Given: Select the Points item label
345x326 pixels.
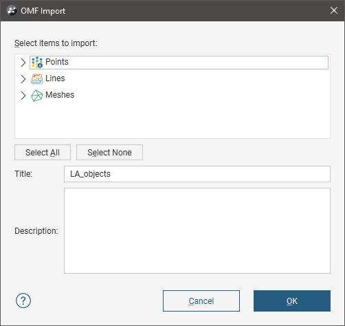Looking at the screenshot, I should coord(57,62).
